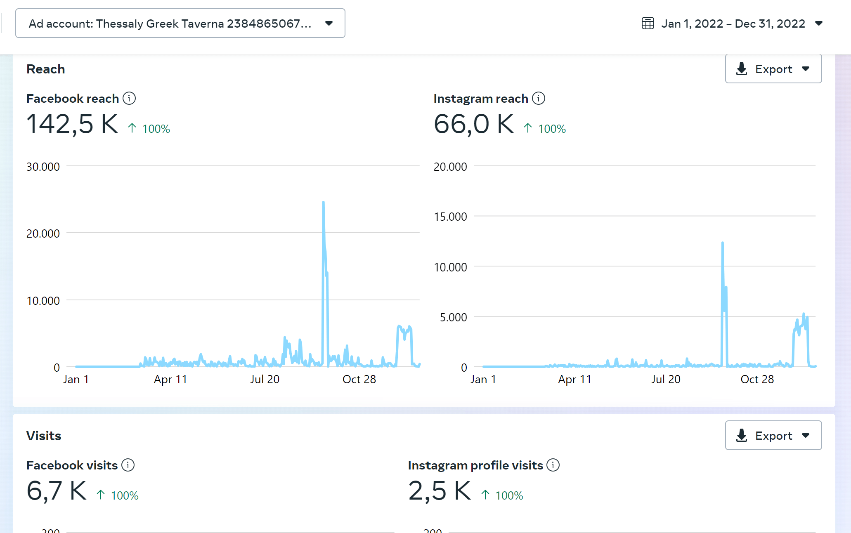The height and width of the screenshot is (533, 851).
Task: Click the calendar icon by date range
Action: point(648,23)
